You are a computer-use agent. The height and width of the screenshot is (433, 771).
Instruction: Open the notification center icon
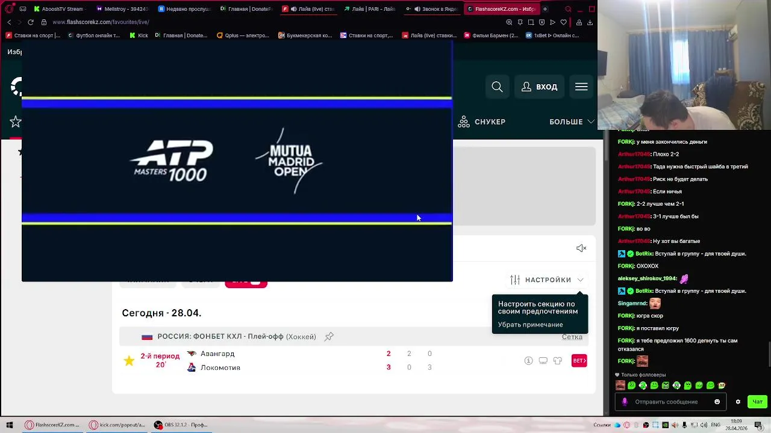(761, 425)
